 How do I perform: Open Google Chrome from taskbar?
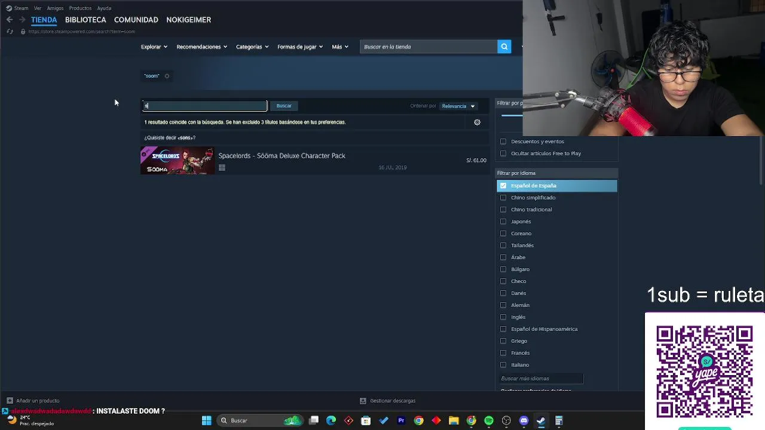pyautogui.click(x=418, y=420)
